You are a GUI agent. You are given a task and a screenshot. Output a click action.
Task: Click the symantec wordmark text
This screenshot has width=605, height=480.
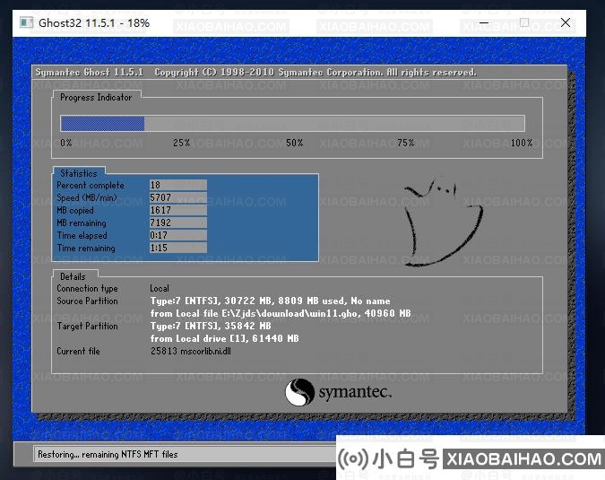pyautogui.click(x=355, y=392)
